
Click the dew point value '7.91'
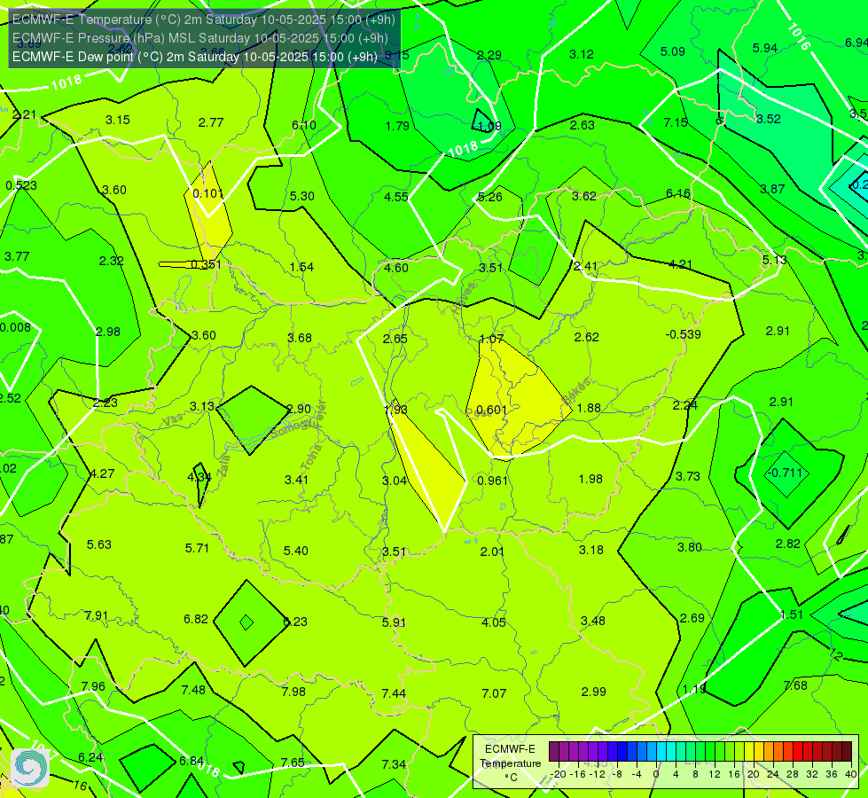[x=97, y=615]
